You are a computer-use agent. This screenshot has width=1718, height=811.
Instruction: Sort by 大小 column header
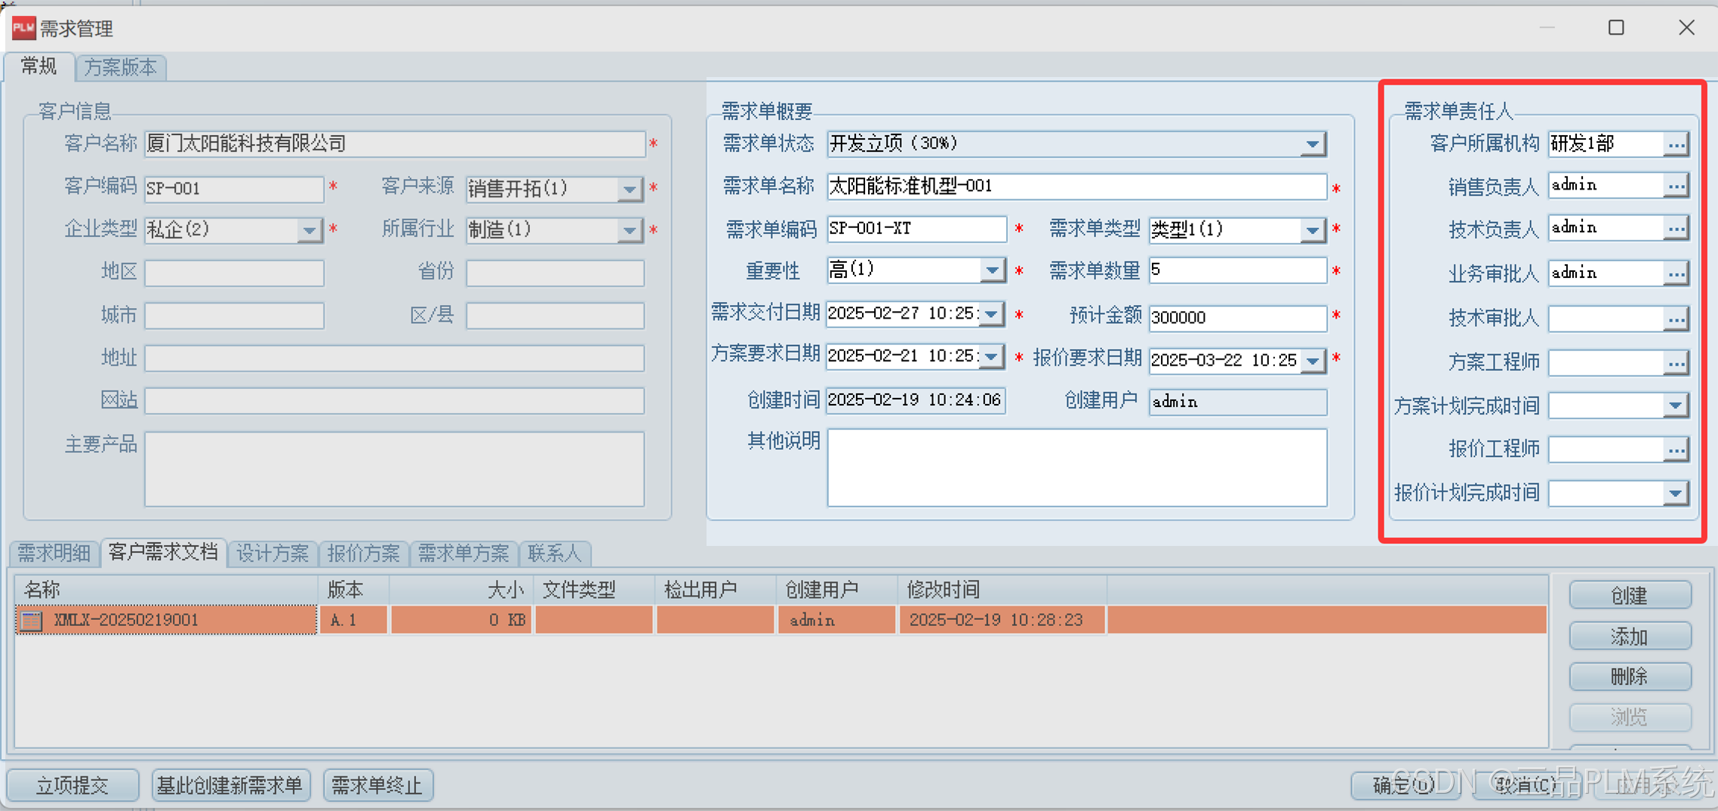click(461, 590)
